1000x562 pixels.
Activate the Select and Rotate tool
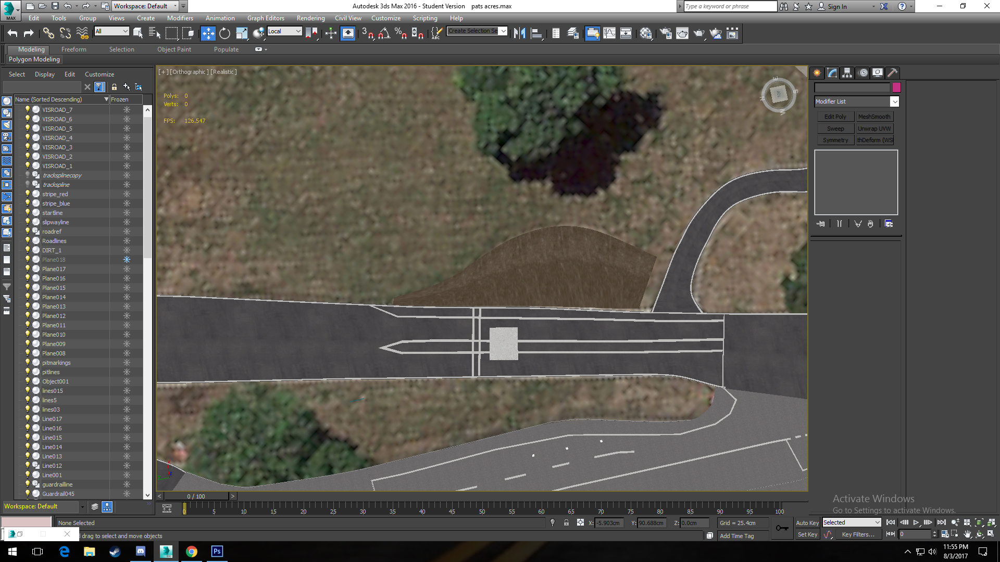click(x=224, y=33)
